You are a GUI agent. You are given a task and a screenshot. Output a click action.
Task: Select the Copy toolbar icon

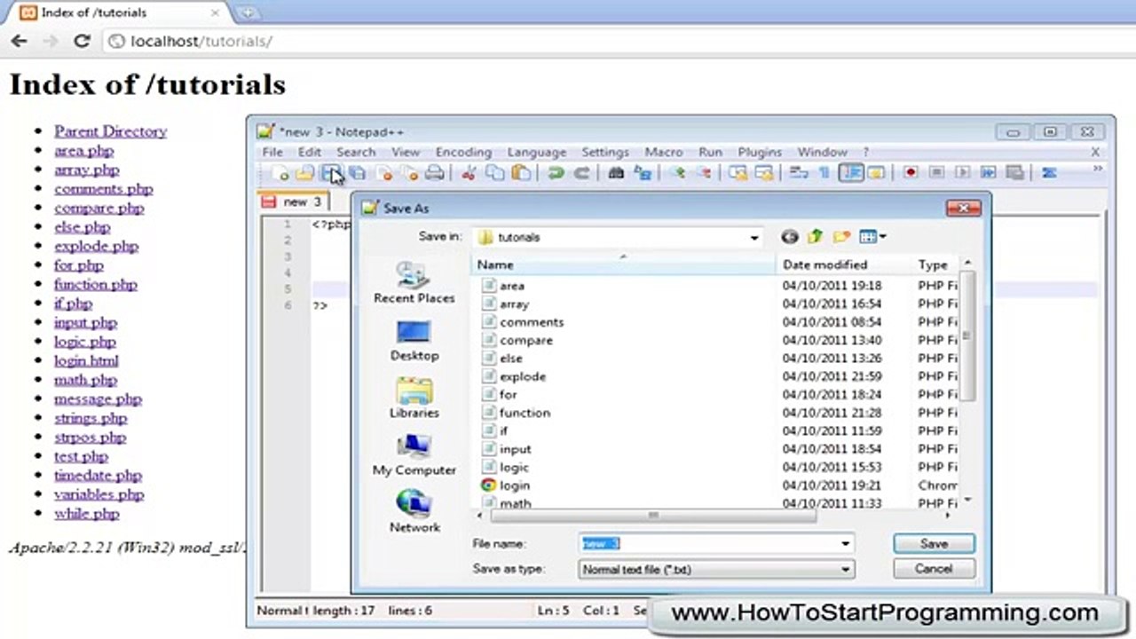495,173
